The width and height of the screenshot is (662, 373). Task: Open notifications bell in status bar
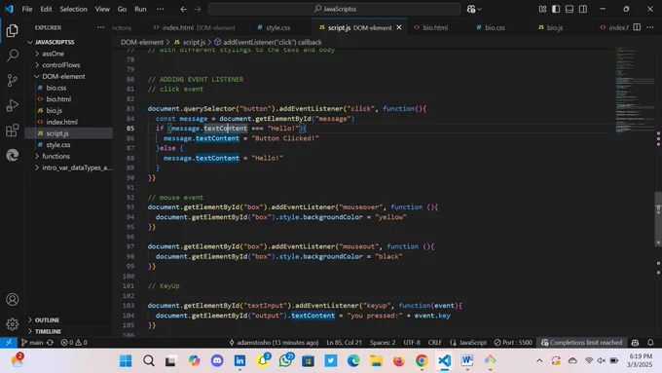650,342
